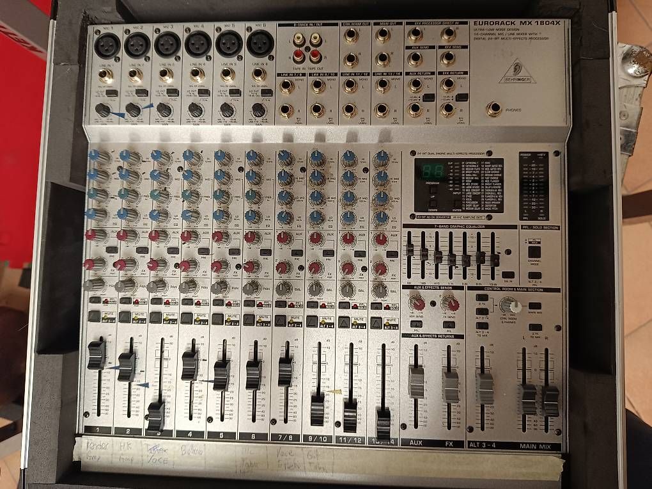Select the MIC 3 XLR input socket
The width and height of the screenshot is (652, 489).
pyautogui.click(x=167, y=45)
